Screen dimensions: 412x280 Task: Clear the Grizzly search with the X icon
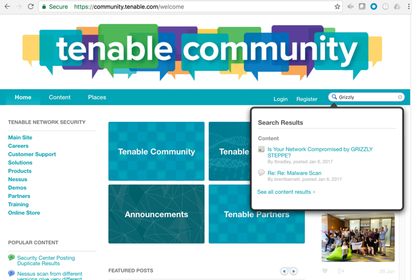[x=400, y=97]
